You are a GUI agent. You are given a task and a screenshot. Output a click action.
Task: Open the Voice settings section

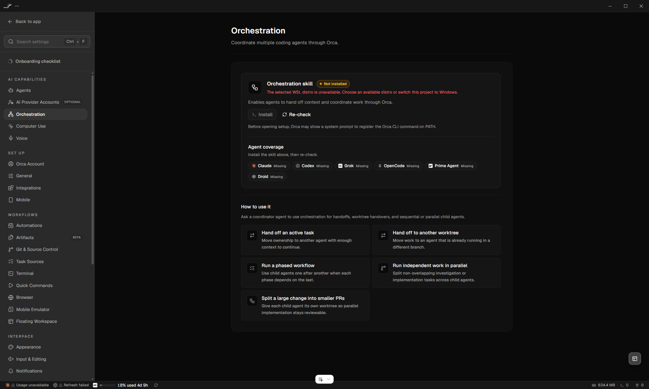pos(45,138)
